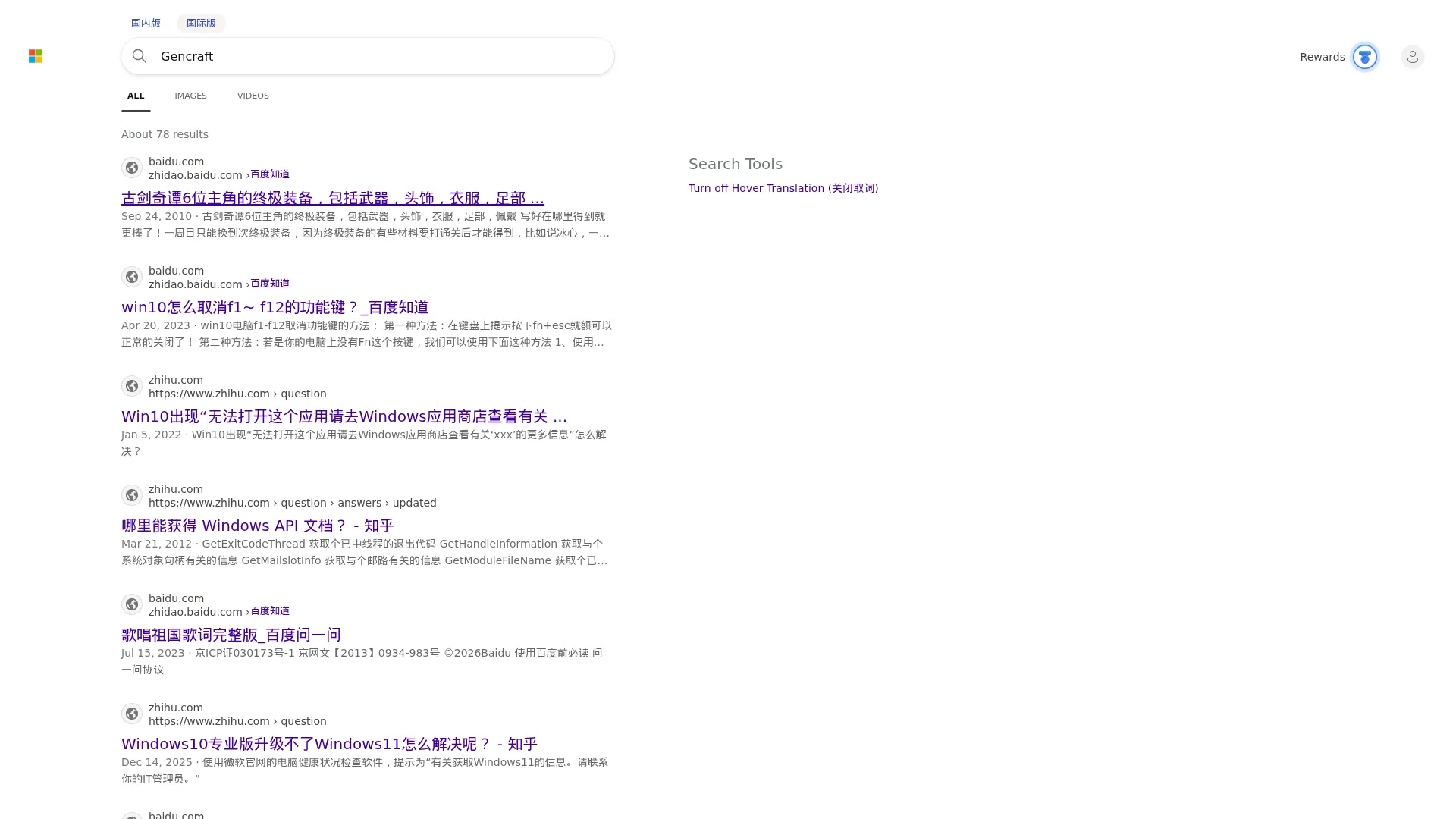Screen dimensions: 1456x819
Task: Click zhihu.com site name above Win10出现 result
Action: tap(176, 380)
